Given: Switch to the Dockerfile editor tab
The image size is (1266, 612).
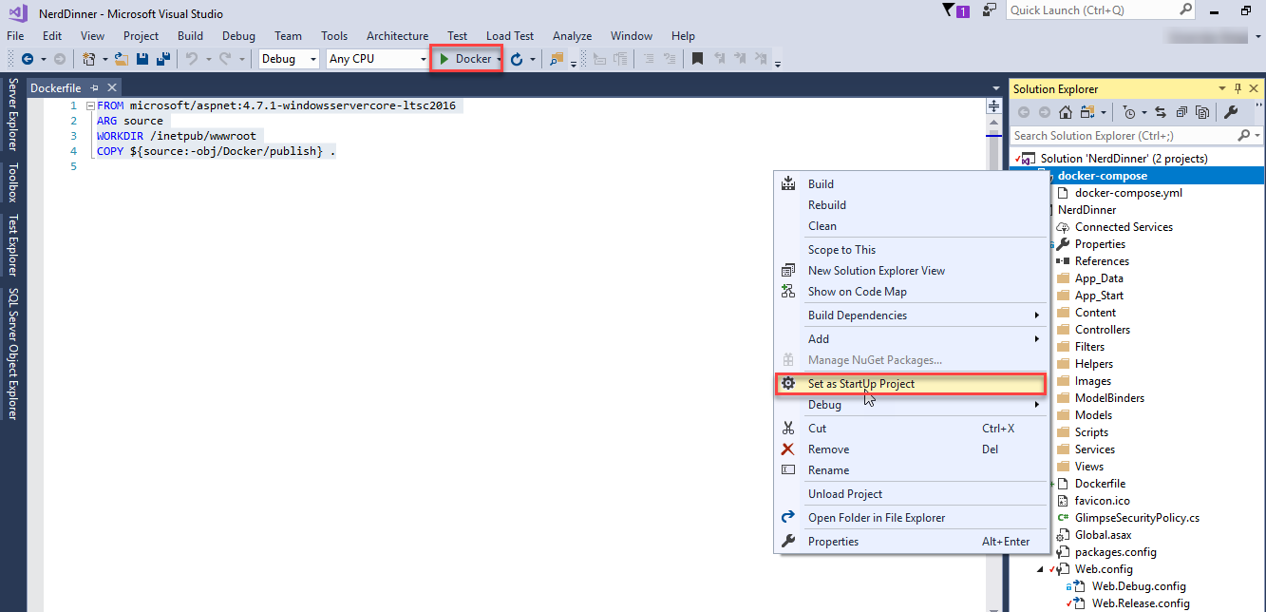Looking at the screenshot, I should 57,87.
